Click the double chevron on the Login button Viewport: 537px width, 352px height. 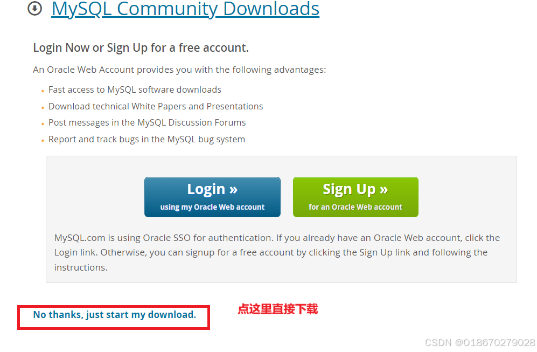(234, 190)
